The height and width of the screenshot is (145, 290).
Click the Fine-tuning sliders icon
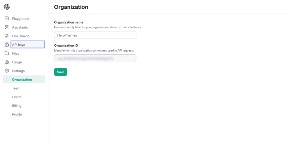pos(7,36)
